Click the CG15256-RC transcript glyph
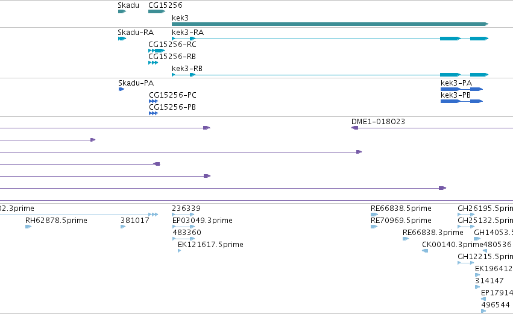The width and height of the screenshot is (513, 314). (x=157, y=51)
